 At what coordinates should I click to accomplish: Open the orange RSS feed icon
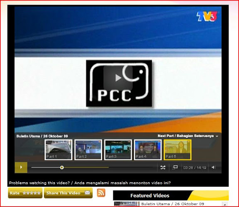[x=101, y=193]
